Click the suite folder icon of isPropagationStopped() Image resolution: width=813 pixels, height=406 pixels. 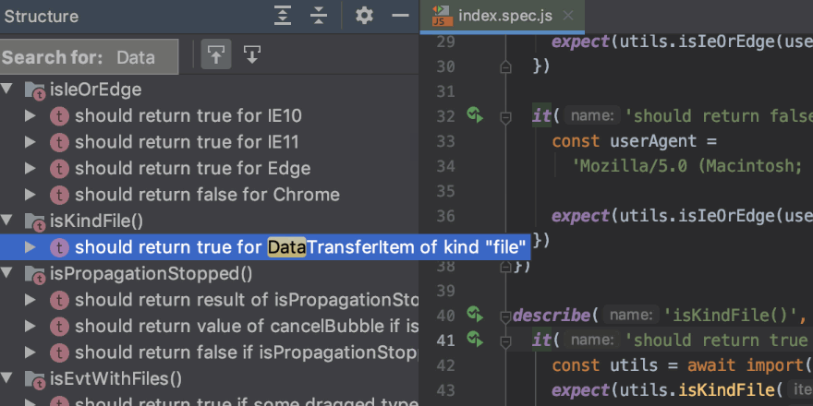click(35, 274)
